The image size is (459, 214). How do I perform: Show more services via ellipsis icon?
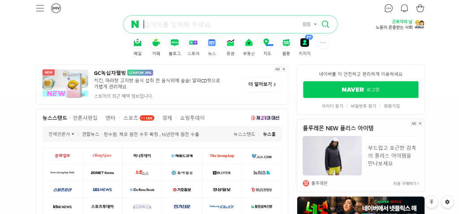(x=323, y=42)
